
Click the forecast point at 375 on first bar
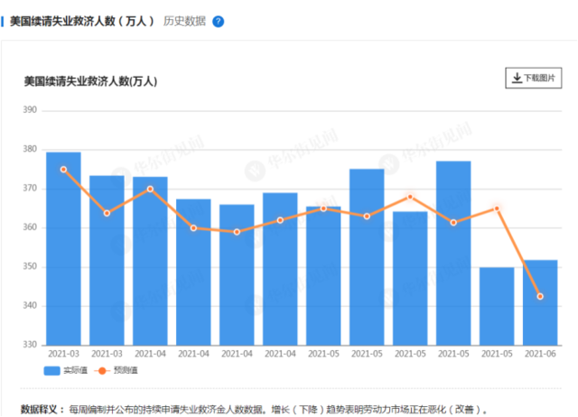(x=63, y=170)
